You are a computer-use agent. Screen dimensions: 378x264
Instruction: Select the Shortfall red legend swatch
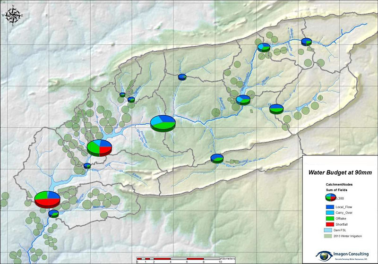pos(329,224)
